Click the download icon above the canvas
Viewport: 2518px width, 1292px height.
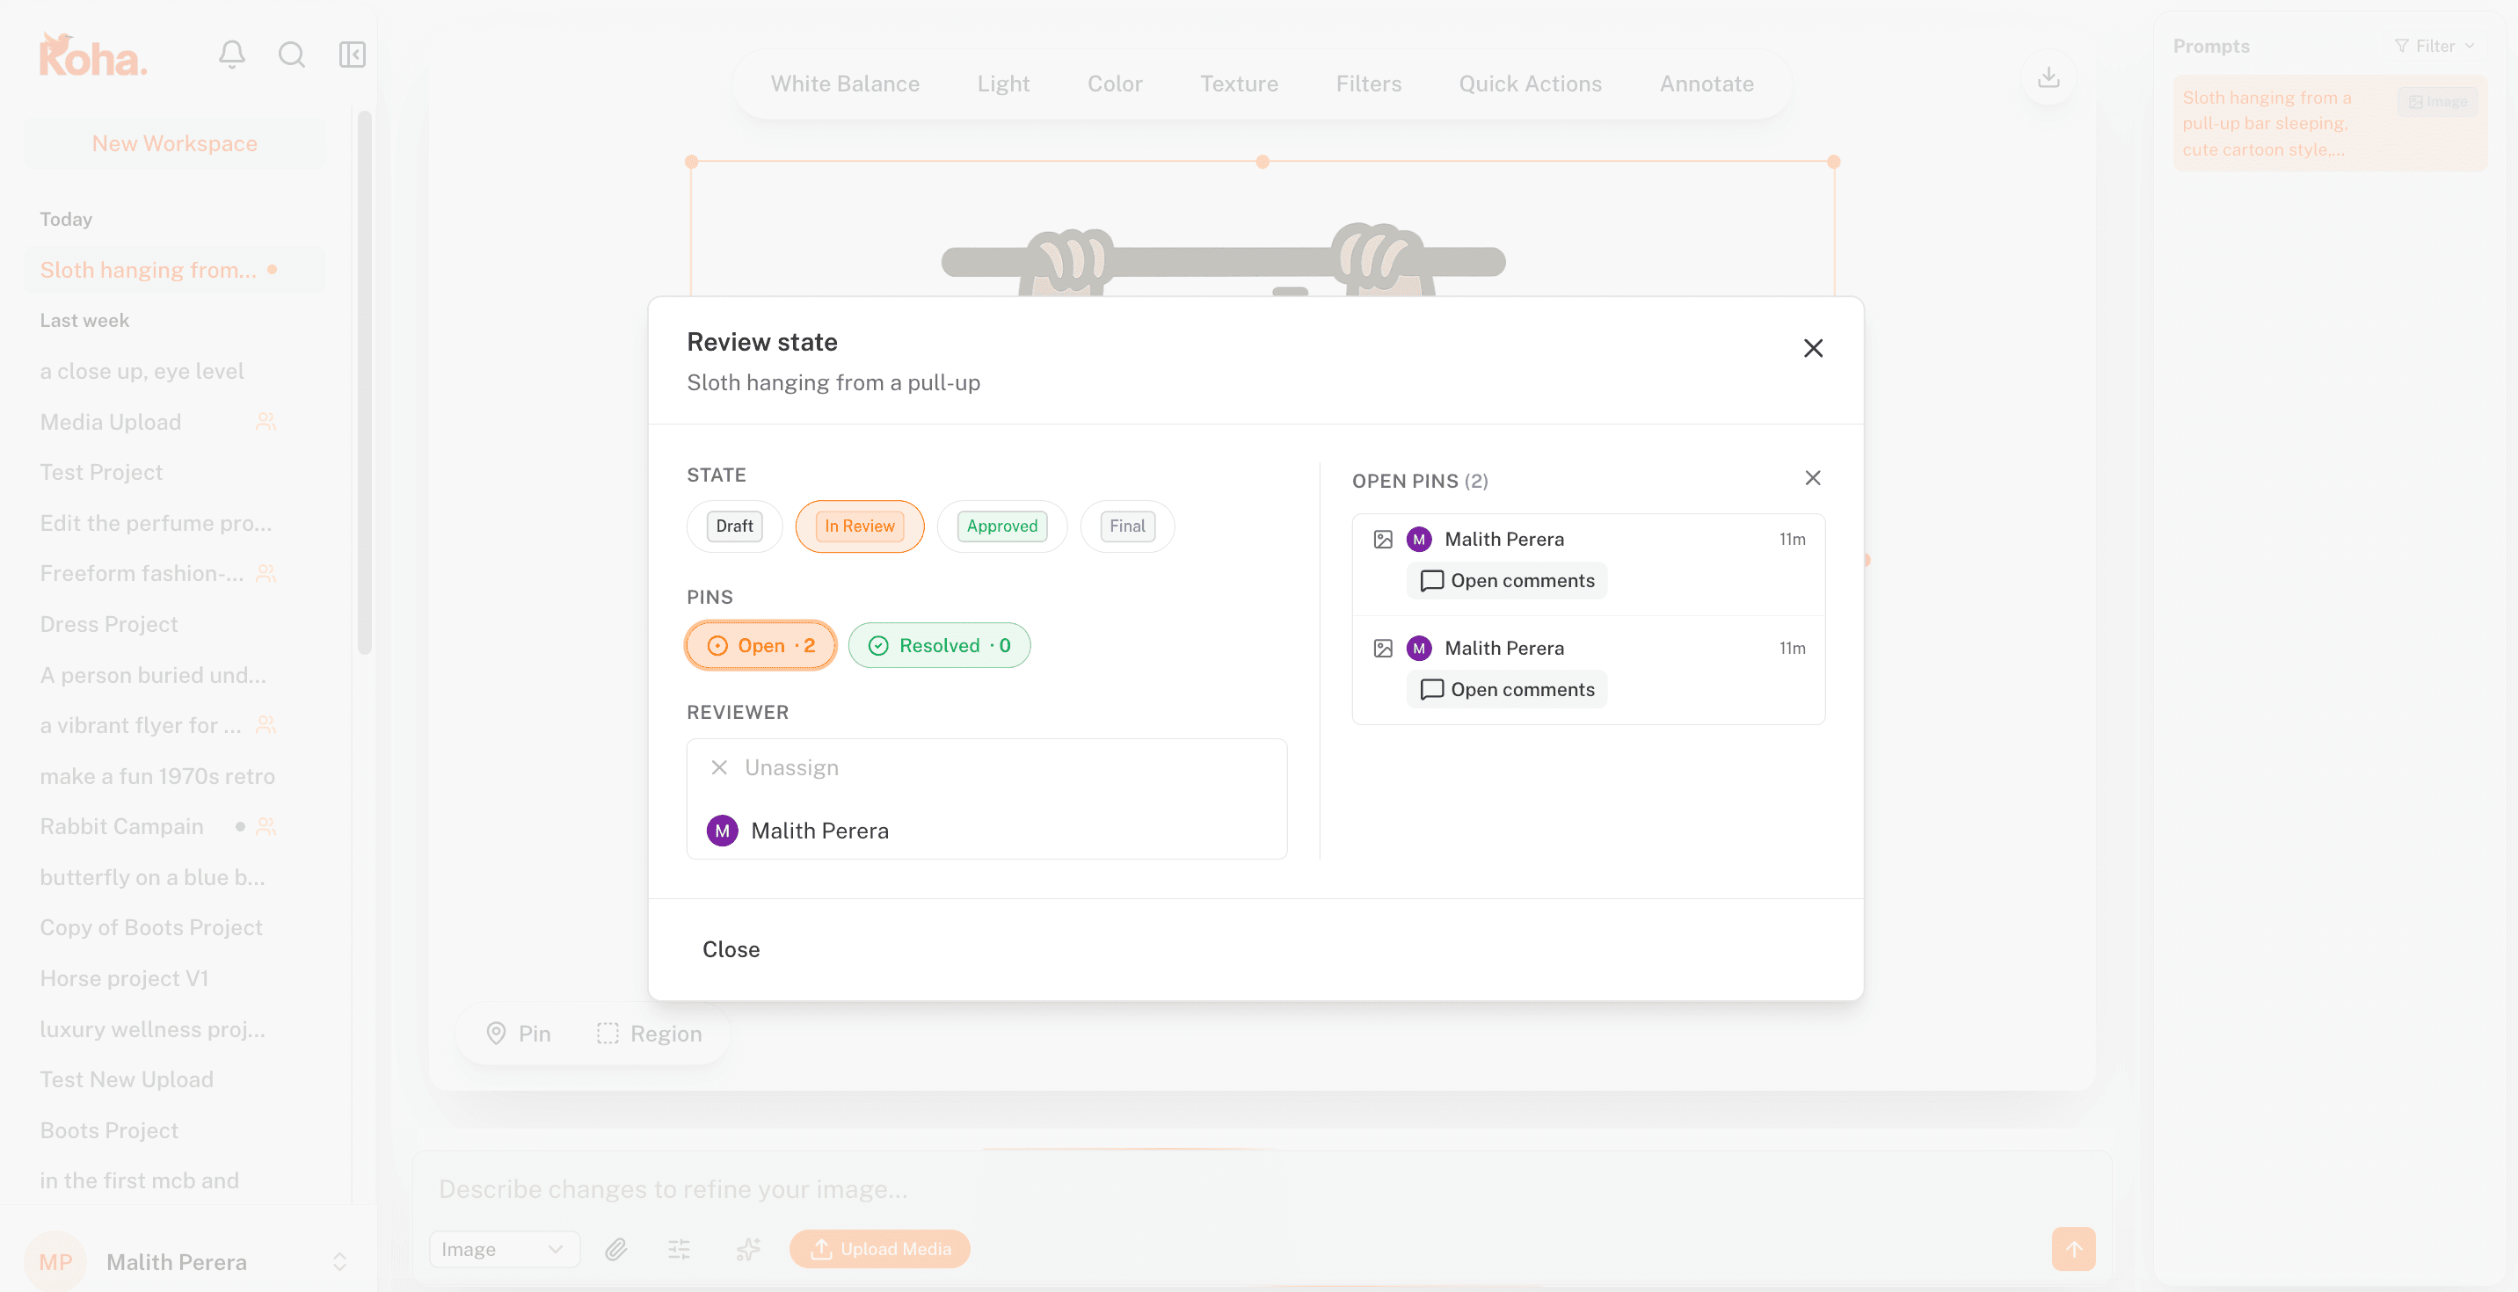2048,77
